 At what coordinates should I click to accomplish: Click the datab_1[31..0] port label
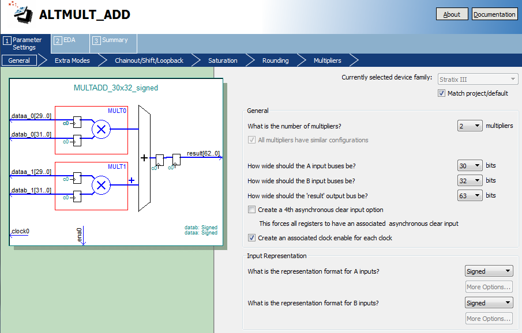click(31, 190)
